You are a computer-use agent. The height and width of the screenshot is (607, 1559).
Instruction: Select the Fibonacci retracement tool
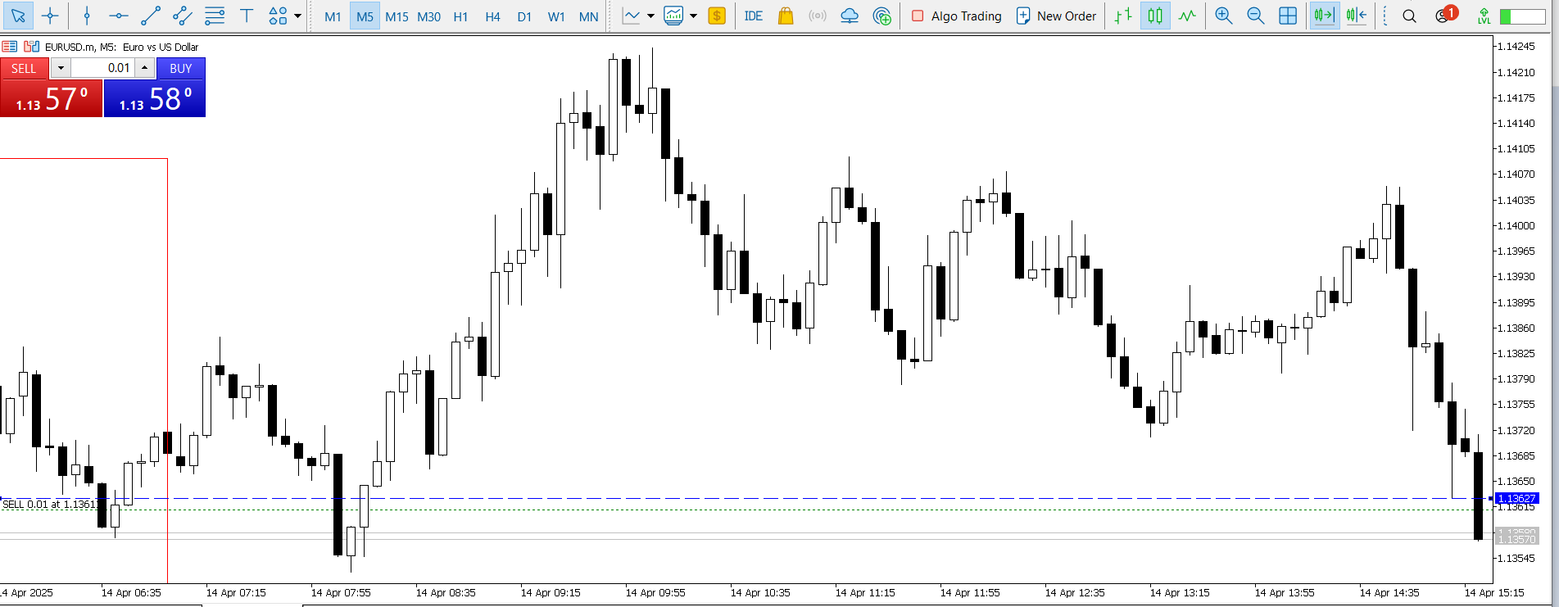point(215,16)
